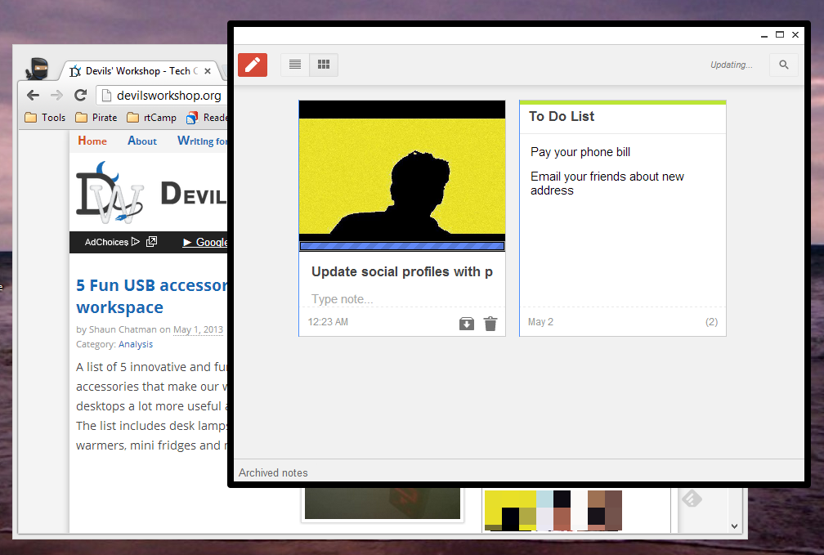Click Chrome's forward arrow button
This screenshot has width=824, height=555.
pos(56,95)
